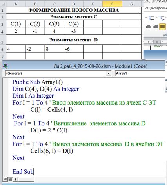Select the column D header
Image resolution: width=167 pixels, height=185 pixels.
74,4
